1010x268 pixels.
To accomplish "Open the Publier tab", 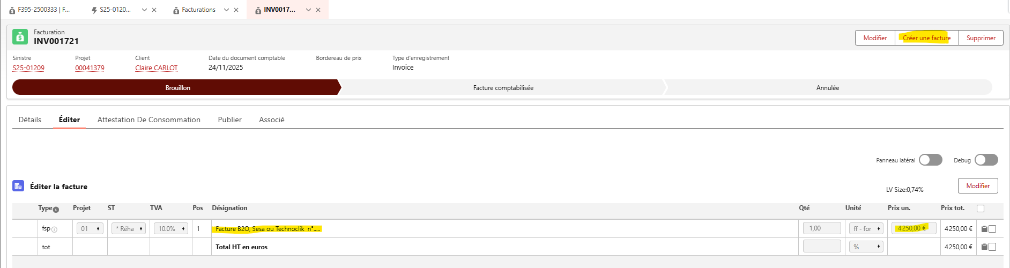I will tap(229, 120).
